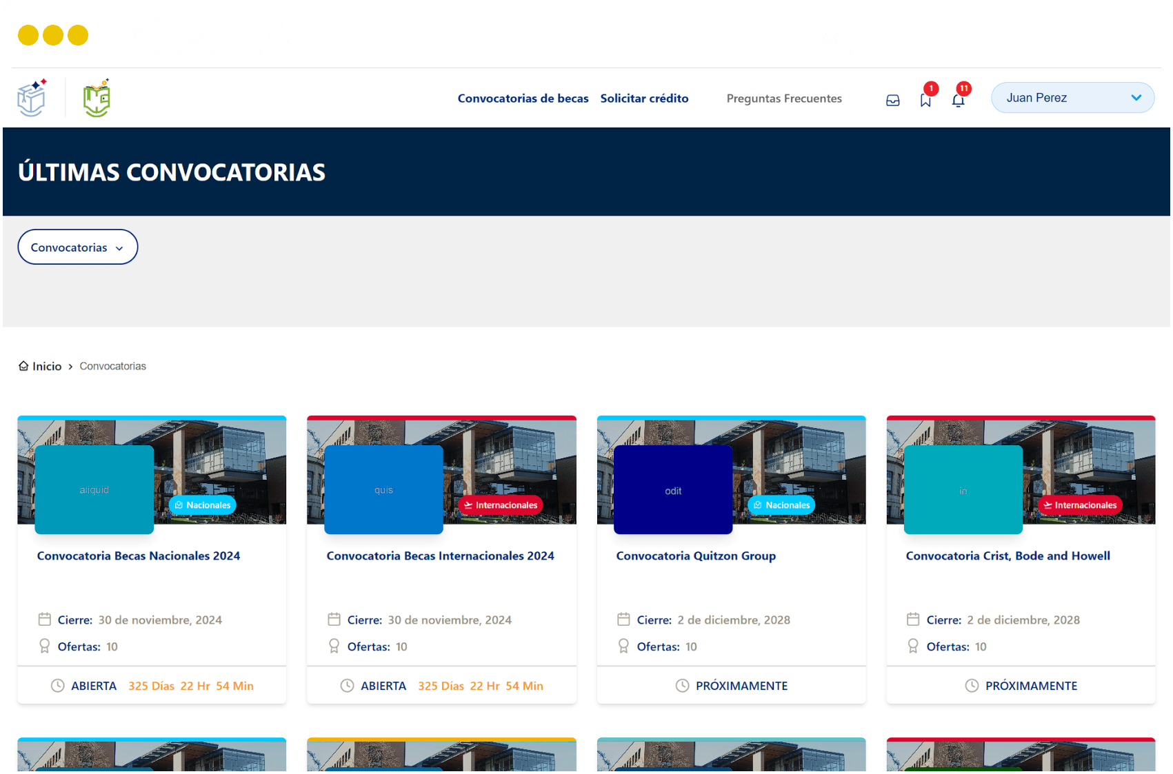Open Solicitar crédito menu item
1173x774 pixels.
click(x=645, y=99)
